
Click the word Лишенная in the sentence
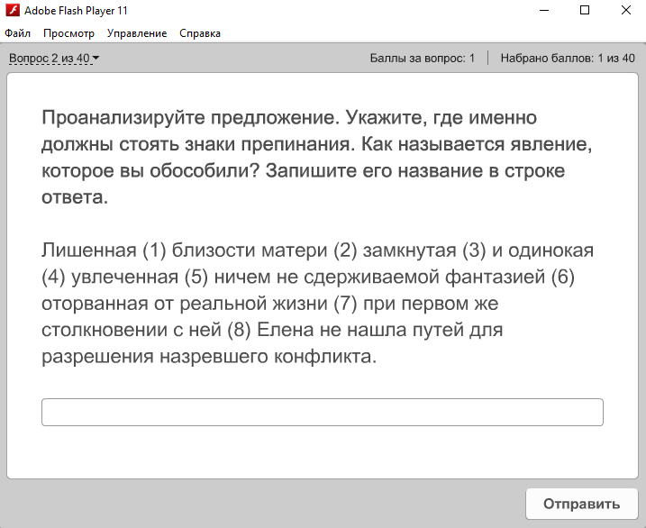pos(89,250)
